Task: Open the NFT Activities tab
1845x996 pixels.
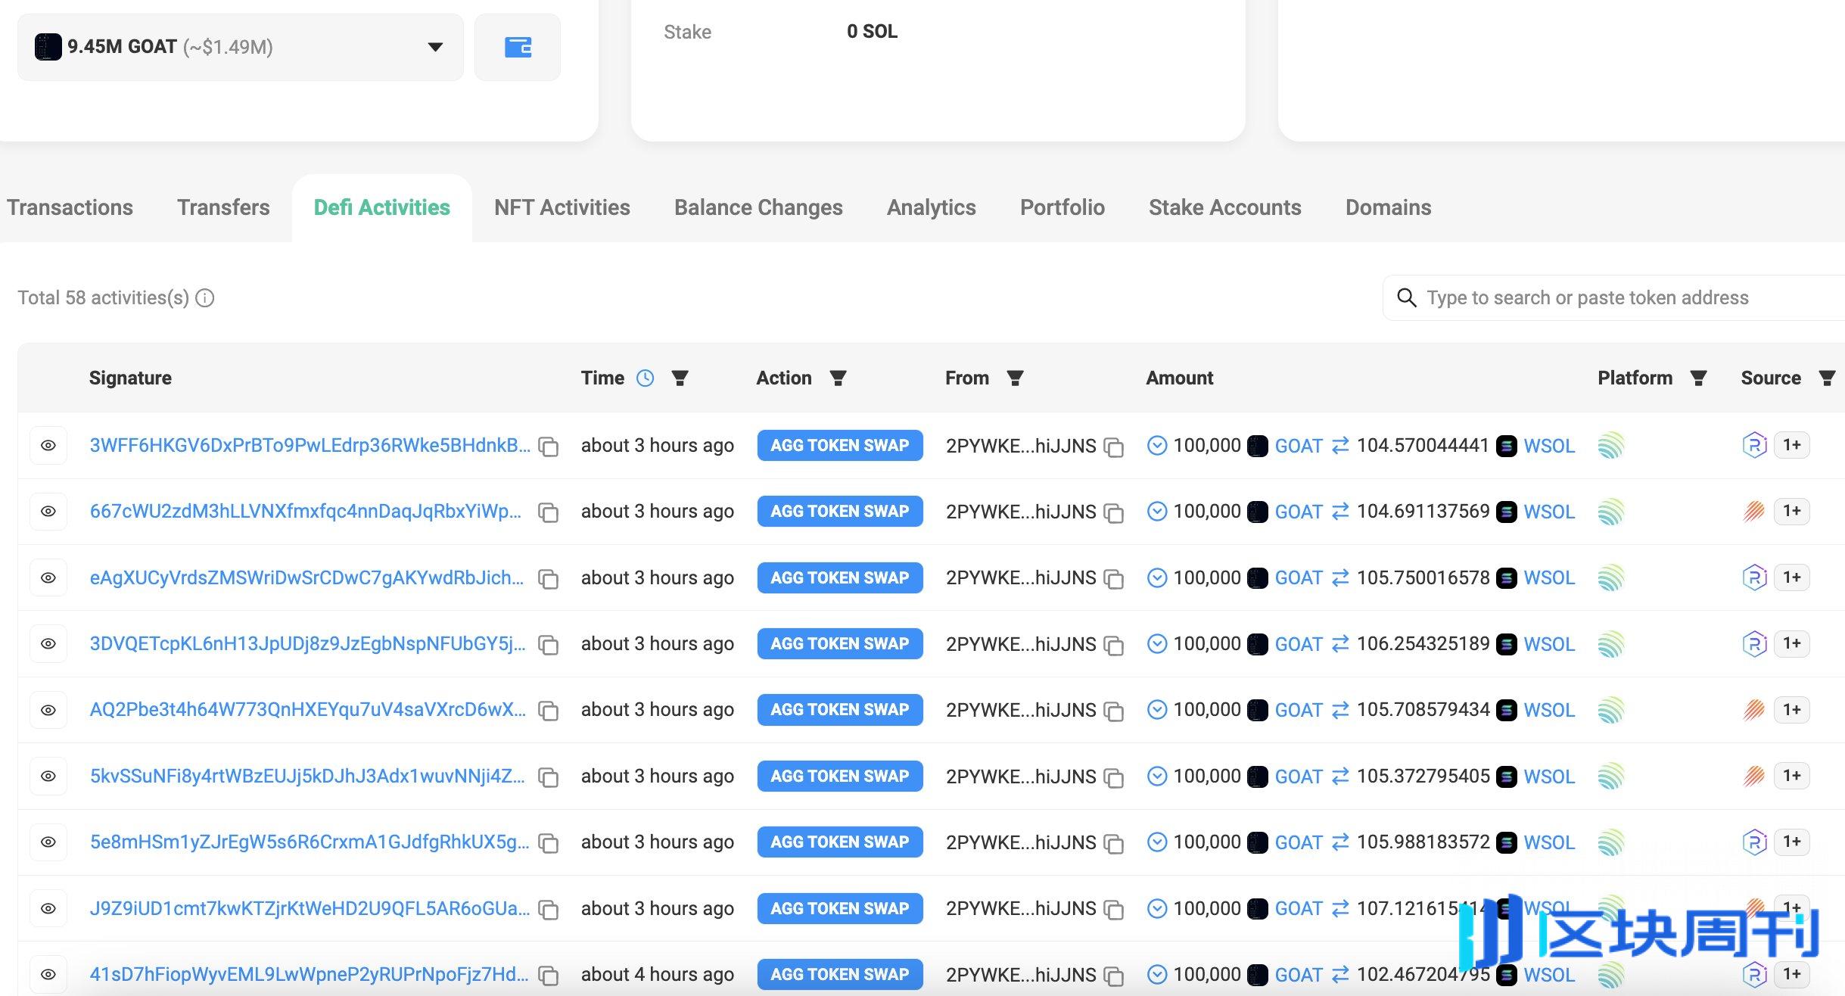Action: point(562,207)
